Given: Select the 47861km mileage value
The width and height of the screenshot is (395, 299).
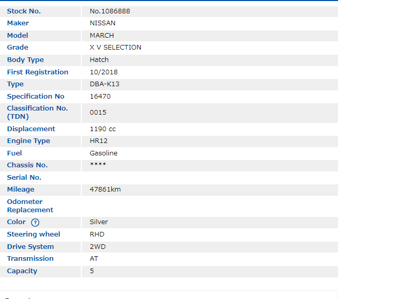Looking at the screenshot, I should pos(105,190).
